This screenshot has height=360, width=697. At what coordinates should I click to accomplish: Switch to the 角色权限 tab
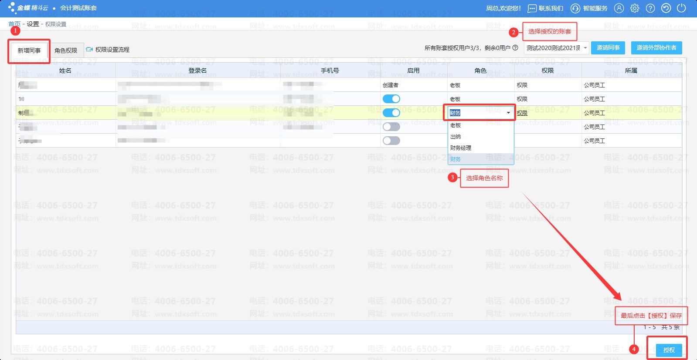(x=66, y=50)
